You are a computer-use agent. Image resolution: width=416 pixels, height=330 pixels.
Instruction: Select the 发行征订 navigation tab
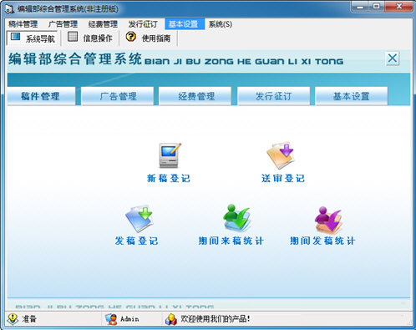point(274,96)
